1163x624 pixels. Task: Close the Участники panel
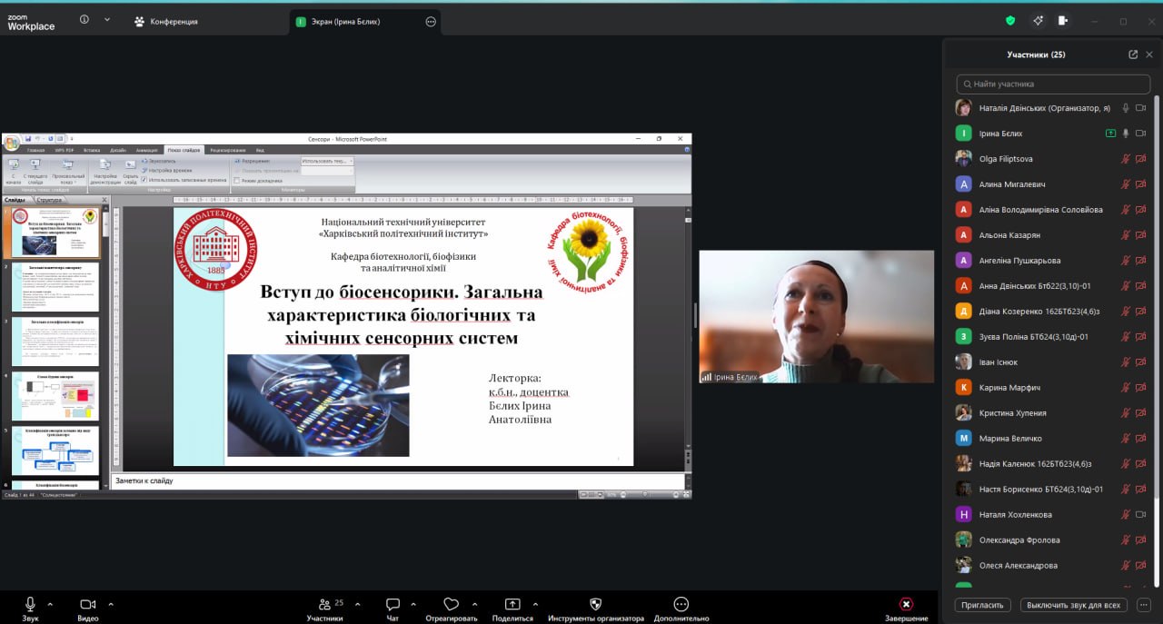pyautogui.click(x=1149, y=54)
